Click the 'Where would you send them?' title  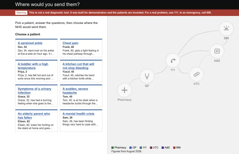point(47,4)
